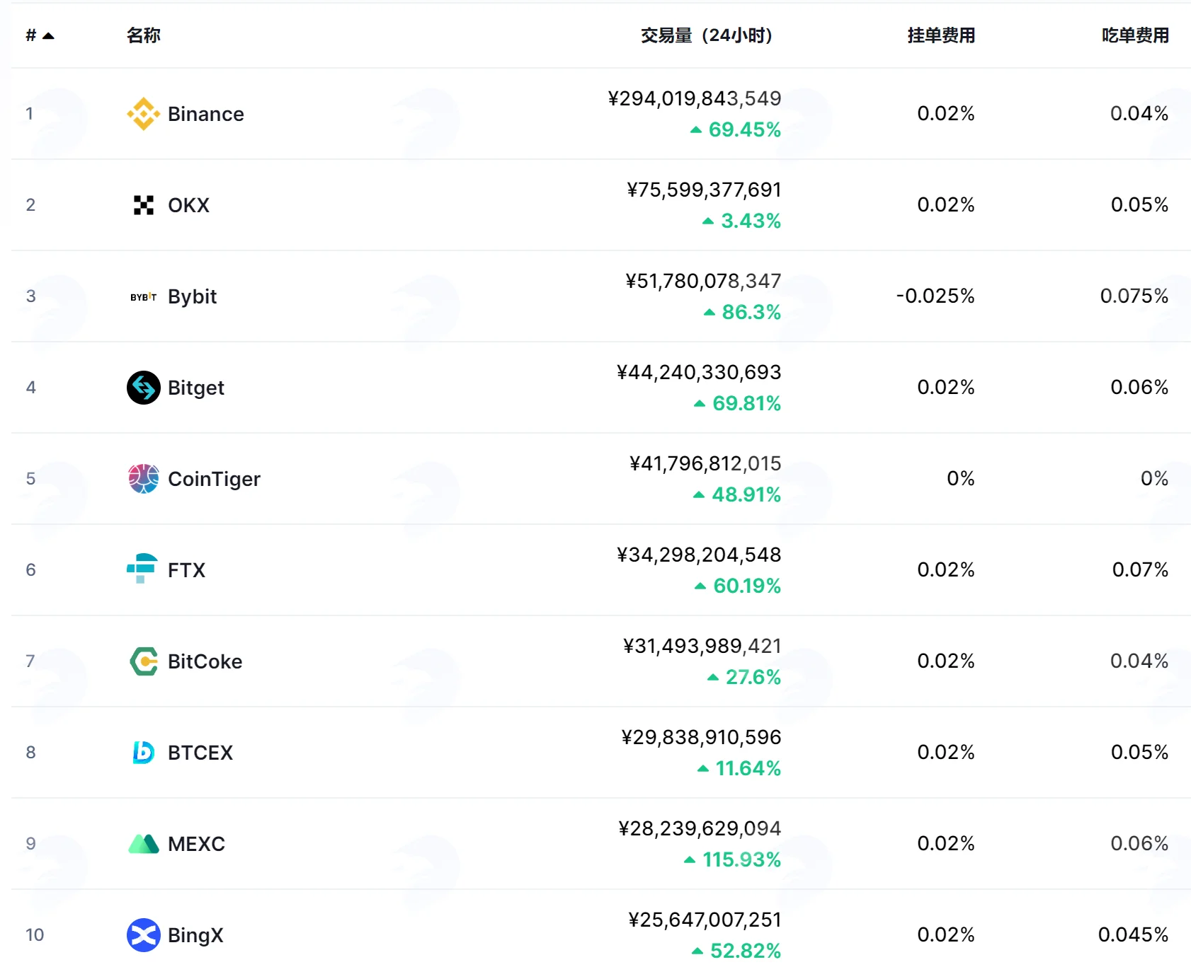This screenshot has height=979, width=1191.
Task: Click the CoinTiger logo icon
Action: [x=144, y=479]
